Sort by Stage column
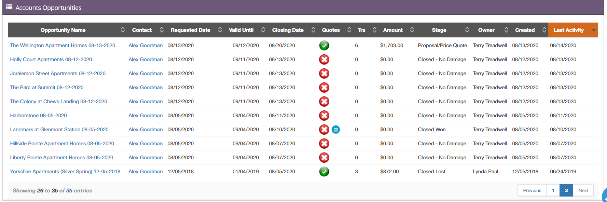 coord(443,30)
